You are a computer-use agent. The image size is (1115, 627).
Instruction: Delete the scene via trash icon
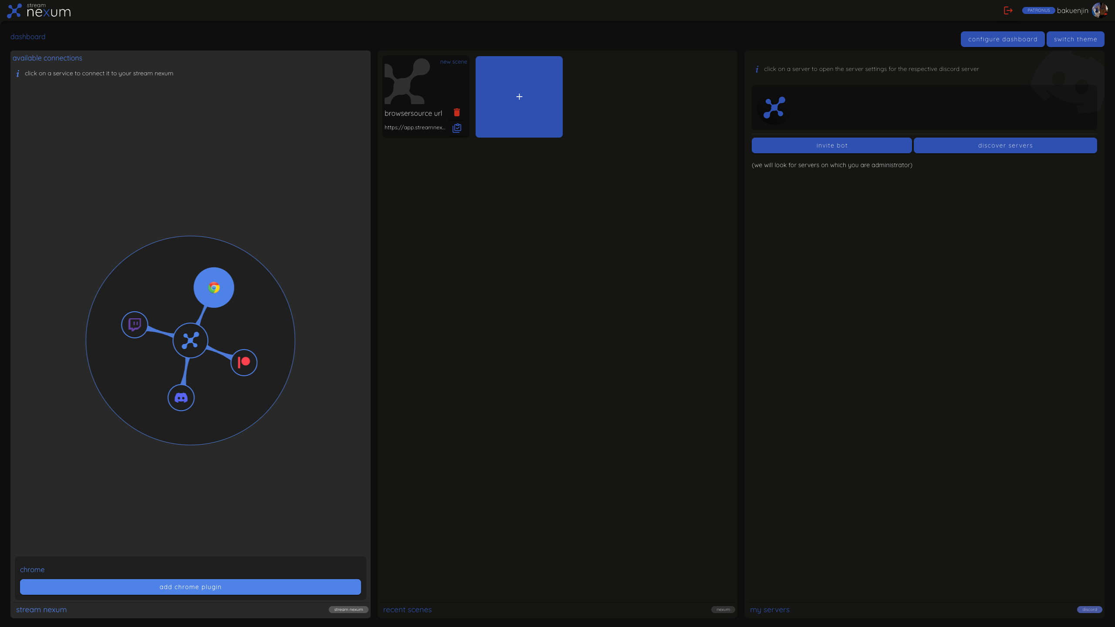tap(456, 113)
